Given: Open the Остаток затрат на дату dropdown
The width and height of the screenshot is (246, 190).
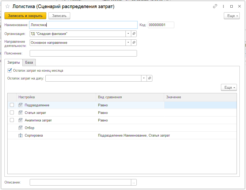Looking at the screenshot, I should tap(144, 78).
